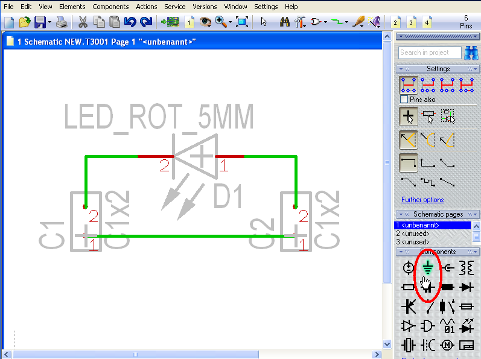Copy with the double-page toolbar icon
The width and height of the screenshot is (481, 359).
tap(99, 22)
